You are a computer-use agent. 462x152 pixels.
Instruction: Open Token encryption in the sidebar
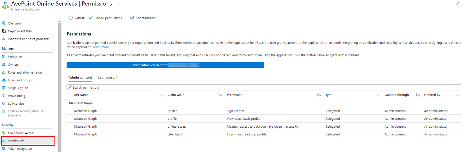coord(20,149)
